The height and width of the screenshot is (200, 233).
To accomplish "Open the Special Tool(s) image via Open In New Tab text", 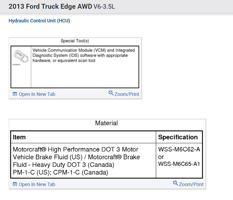I will [37, 94].
